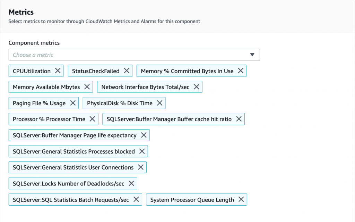Viewport: 355px width, 222px height.
Task: Remove Processor % Processor Time metric
Action: click(x=92, y=119)
